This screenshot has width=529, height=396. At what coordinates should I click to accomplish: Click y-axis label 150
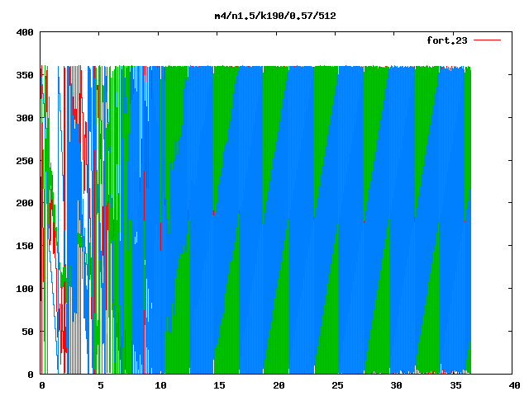tap(25, 246)
